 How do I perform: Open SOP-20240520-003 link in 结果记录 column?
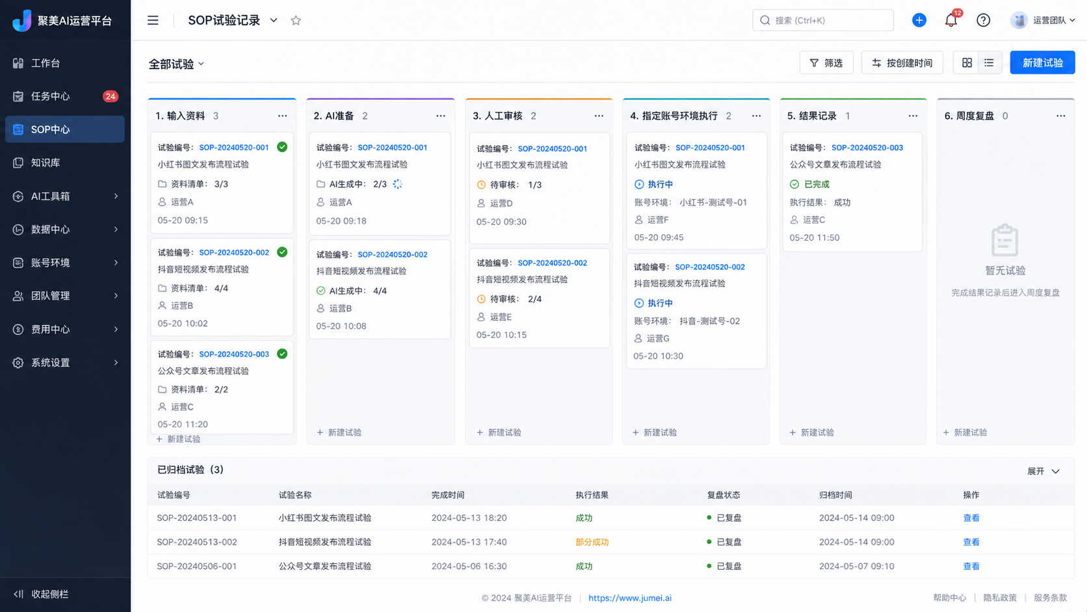tap(867, 148)
